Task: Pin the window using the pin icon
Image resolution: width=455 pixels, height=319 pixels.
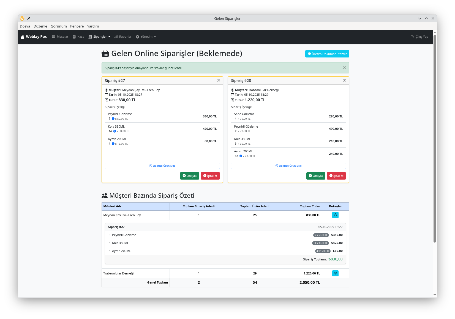Action: 29,18
